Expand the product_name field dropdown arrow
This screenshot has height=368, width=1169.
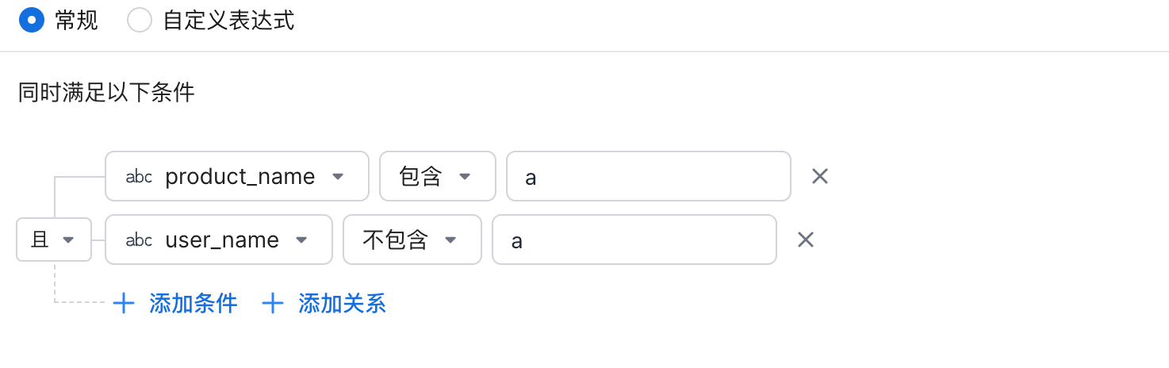(x=338, y=176)
